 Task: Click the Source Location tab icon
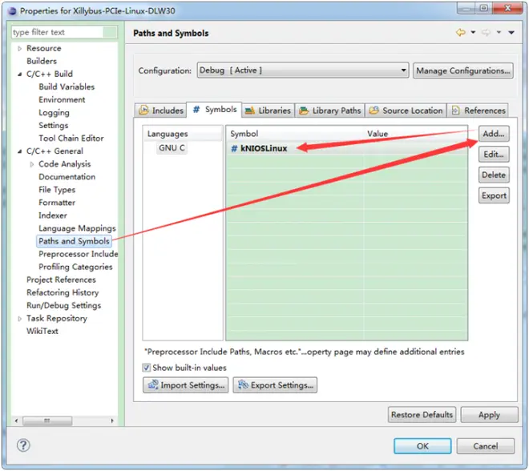tap(374, 111)
